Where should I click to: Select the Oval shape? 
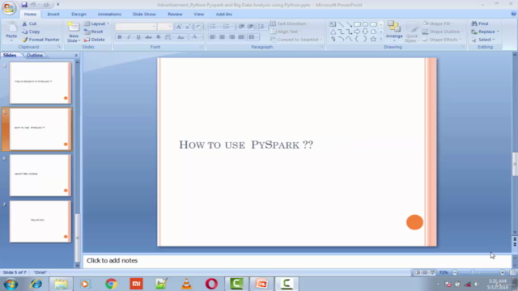click(365, 24)
